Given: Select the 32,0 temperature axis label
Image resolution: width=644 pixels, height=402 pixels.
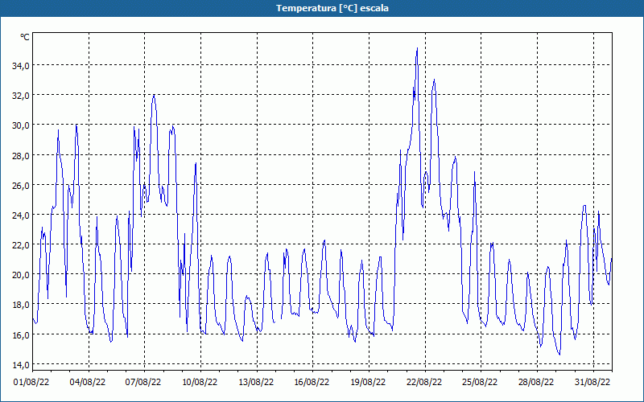Looking at the screenshot, I should [x=20, y=95].
